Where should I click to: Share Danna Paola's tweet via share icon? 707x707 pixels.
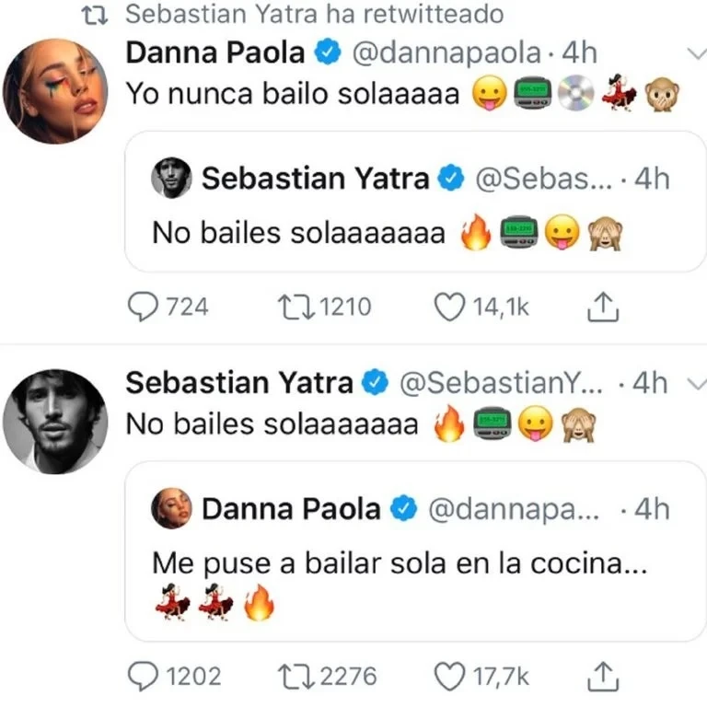[x=600, y=307]
